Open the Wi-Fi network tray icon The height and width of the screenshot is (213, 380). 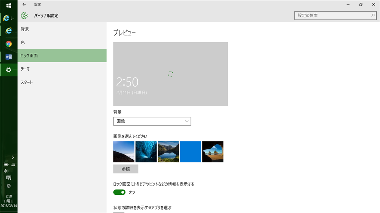[x=13, y=164]
